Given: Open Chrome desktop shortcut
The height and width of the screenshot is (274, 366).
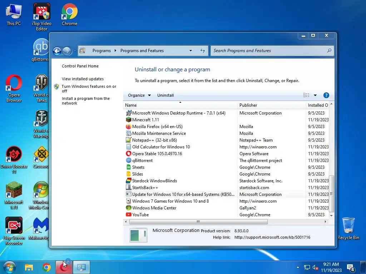Looking at the screenshot, I should (70, 14).
